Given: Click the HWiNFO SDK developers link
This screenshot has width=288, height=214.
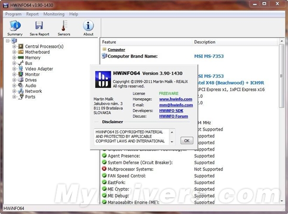Looking at the screenshot, I should [171, 111].
